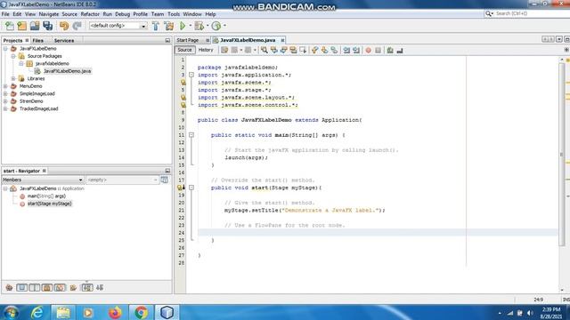Switch to the Files tab
570x320 pixels.
click(37, 40)
